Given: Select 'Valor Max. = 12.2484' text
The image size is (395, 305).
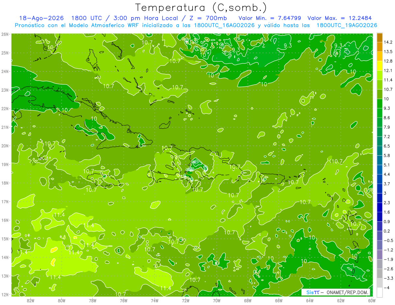Looking at the screenshot, I should pos(339,18).
